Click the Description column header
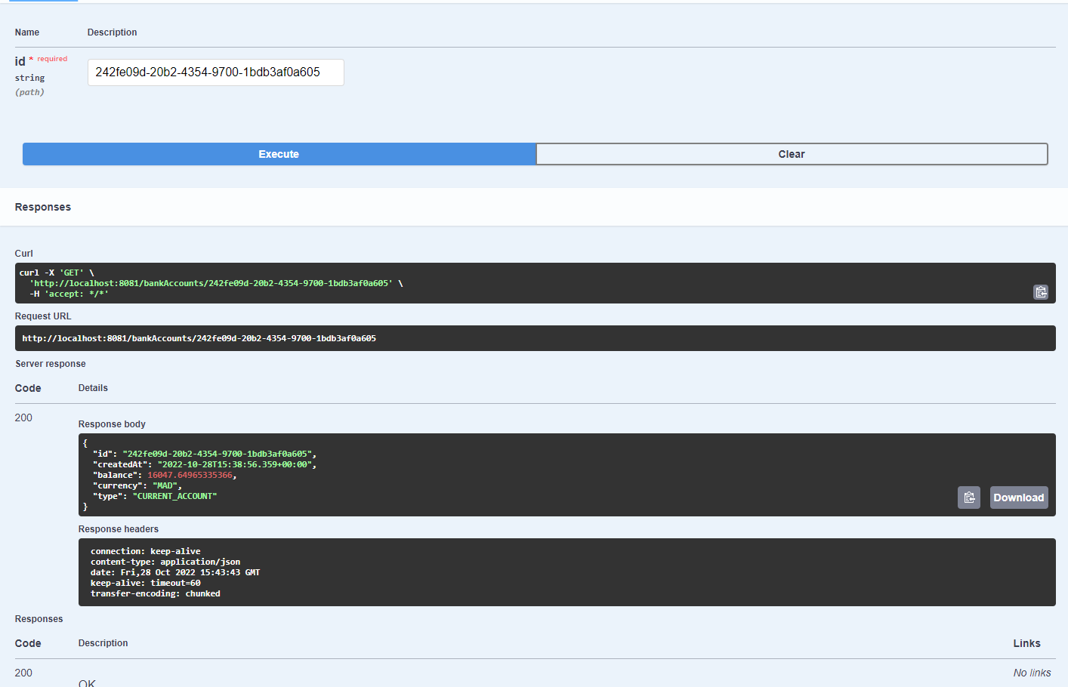This screenshot has height=687, width=1068. coord(112,32)
